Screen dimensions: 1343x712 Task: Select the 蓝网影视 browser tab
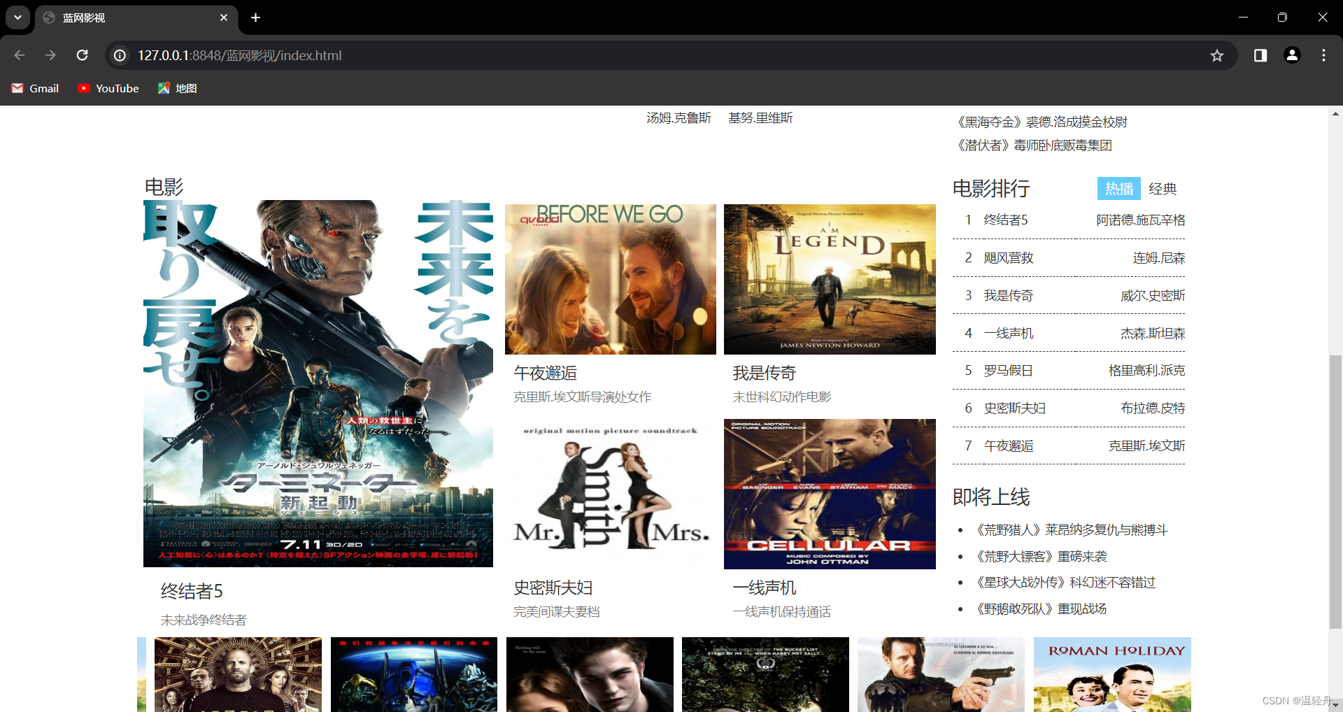click(136, 17)
